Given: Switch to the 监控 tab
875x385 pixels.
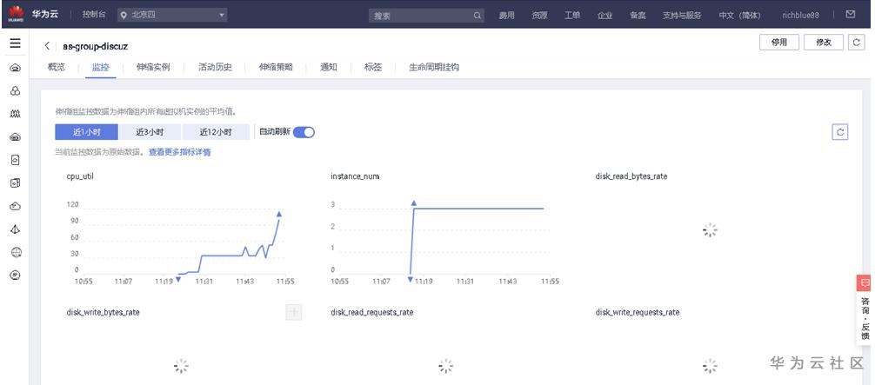Looking at the screenshot, I should 100,67.
